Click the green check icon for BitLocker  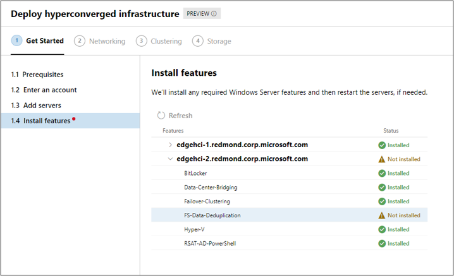382,173
